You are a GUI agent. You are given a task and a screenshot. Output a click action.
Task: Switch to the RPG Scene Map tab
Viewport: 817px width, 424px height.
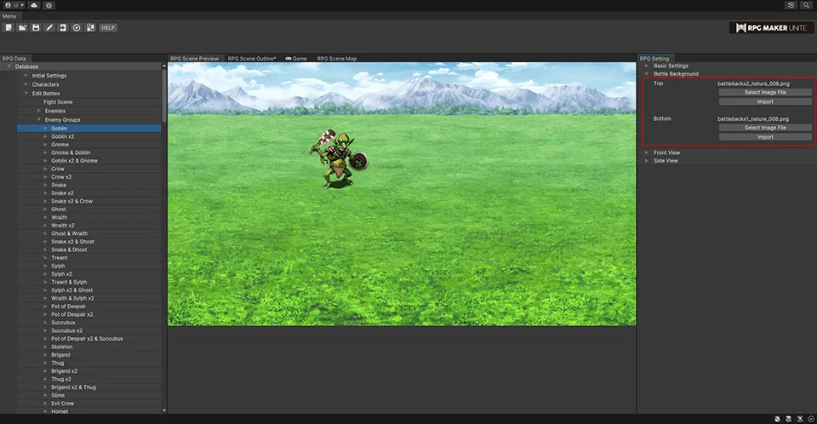click(337, 59)
